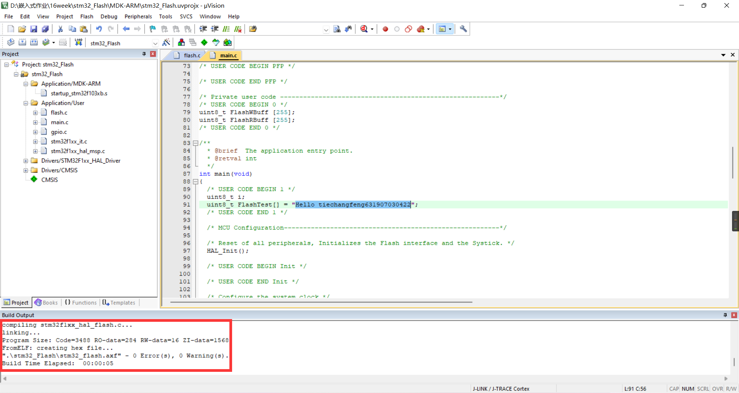Open the Flash menu
Image resolution: width=739 pixels, height=393 pixels.
click(x=87, y=17)
